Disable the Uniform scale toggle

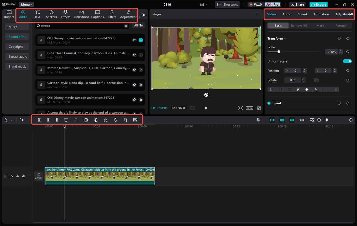(x=347, y=61)
